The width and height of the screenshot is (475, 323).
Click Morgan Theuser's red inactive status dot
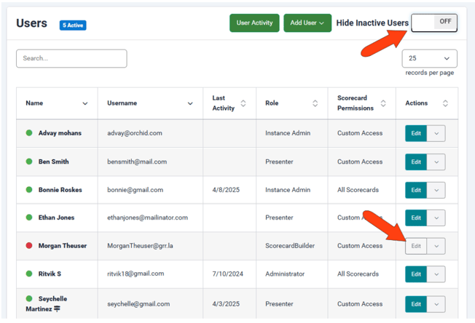pos(29,246)
